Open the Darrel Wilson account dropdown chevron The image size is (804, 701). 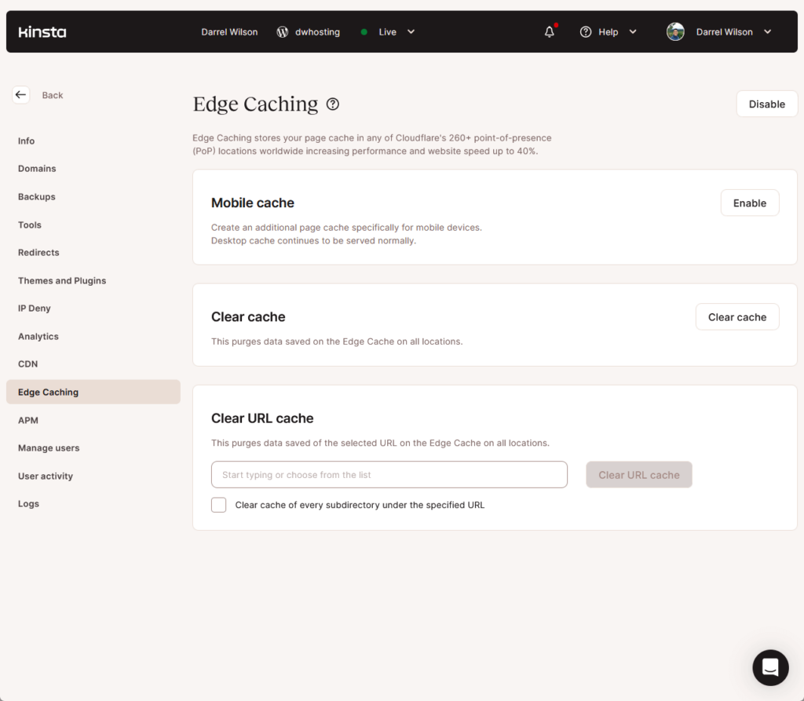[x=768, y=32]
